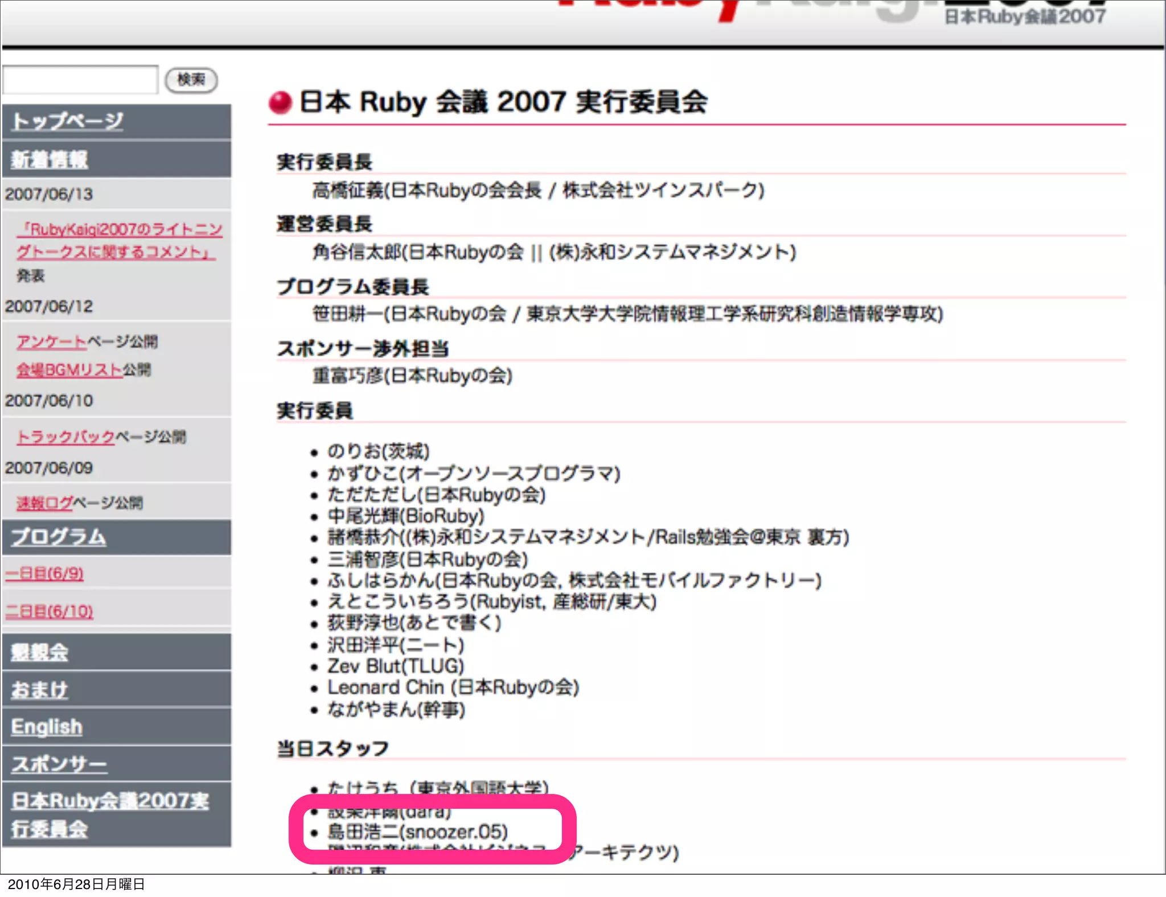This screenshot has width=1166, height=897.
Task: Click the 運営委員長 section heading
Action: tap(325, 224)
